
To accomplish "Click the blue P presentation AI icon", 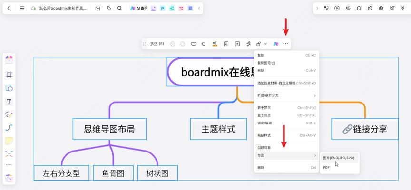I will [x=163, y=9].
